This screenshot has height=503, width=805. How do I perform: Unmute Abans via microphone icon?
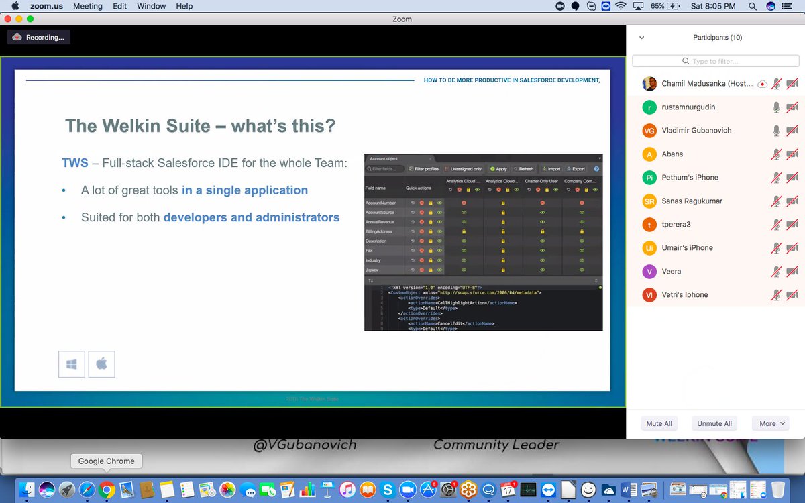[x=776, y=154]
